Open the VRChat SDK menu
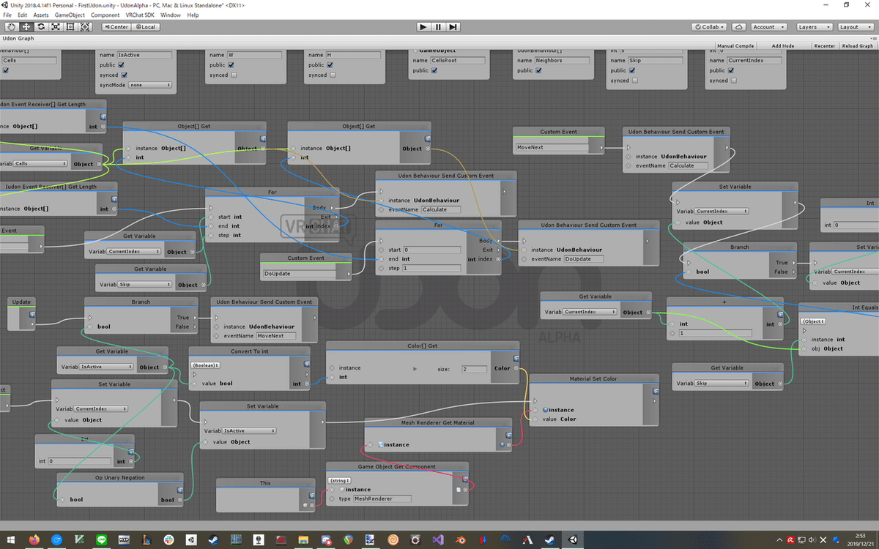This screenshot has height=549, width=879. click(140, 15)
